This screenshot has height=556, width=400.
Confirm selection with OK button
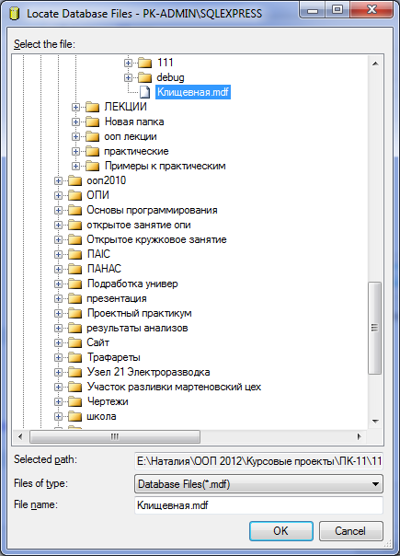point(281,531)
